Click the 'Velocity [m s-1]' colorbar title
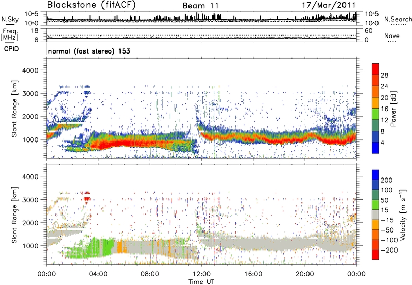The width and height of the screenshot is (412, 285). point(403,215)
